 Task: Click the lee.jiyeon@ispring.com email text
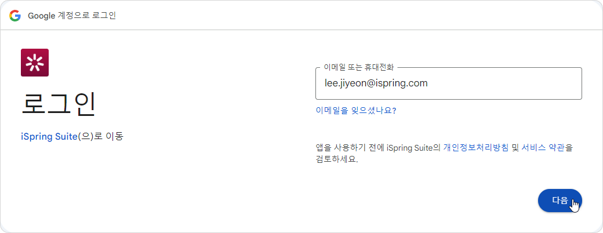click(376, 83)
